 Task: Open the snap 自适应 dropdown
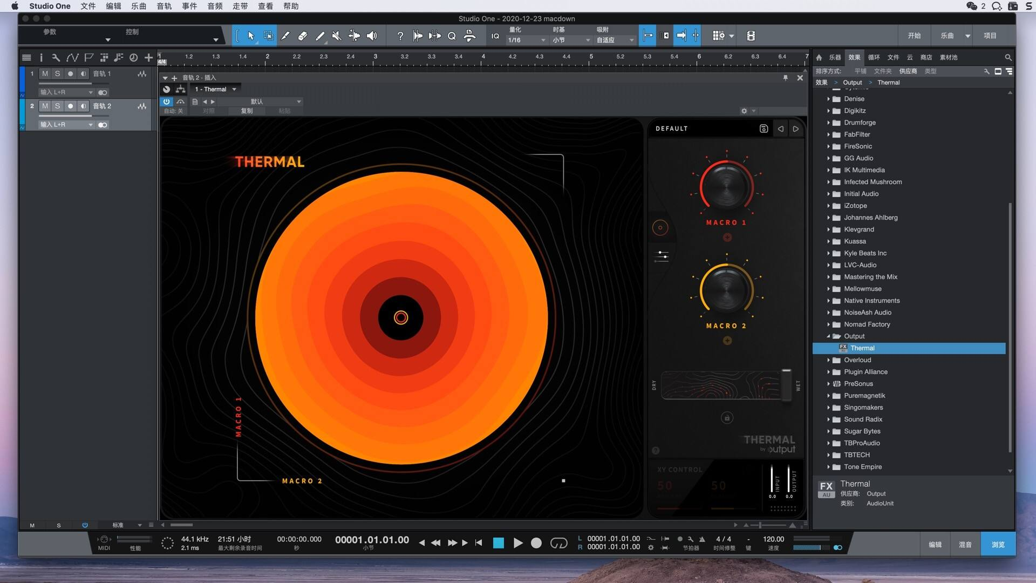click(x=615, y=40)
